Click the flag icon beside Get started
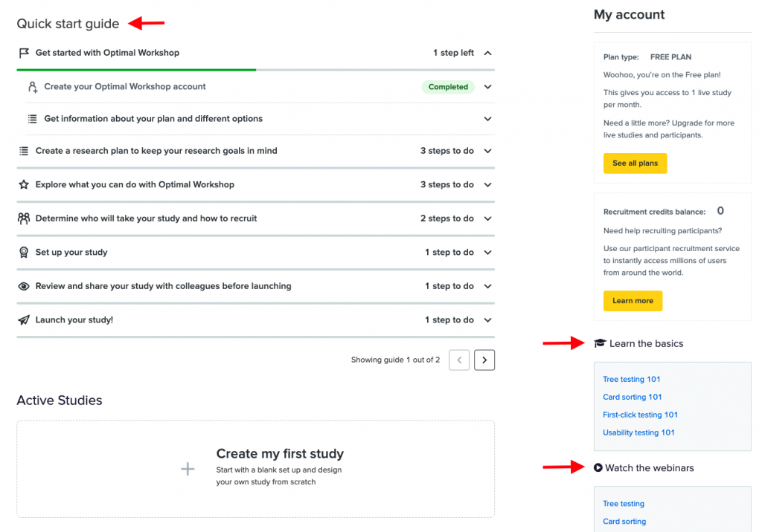762x532 pixels. [x=24, y=53]
